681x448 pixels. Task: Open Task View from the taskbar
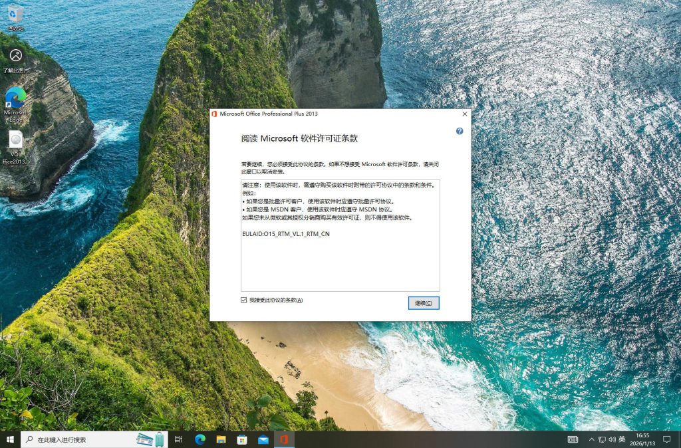point(178,439)
